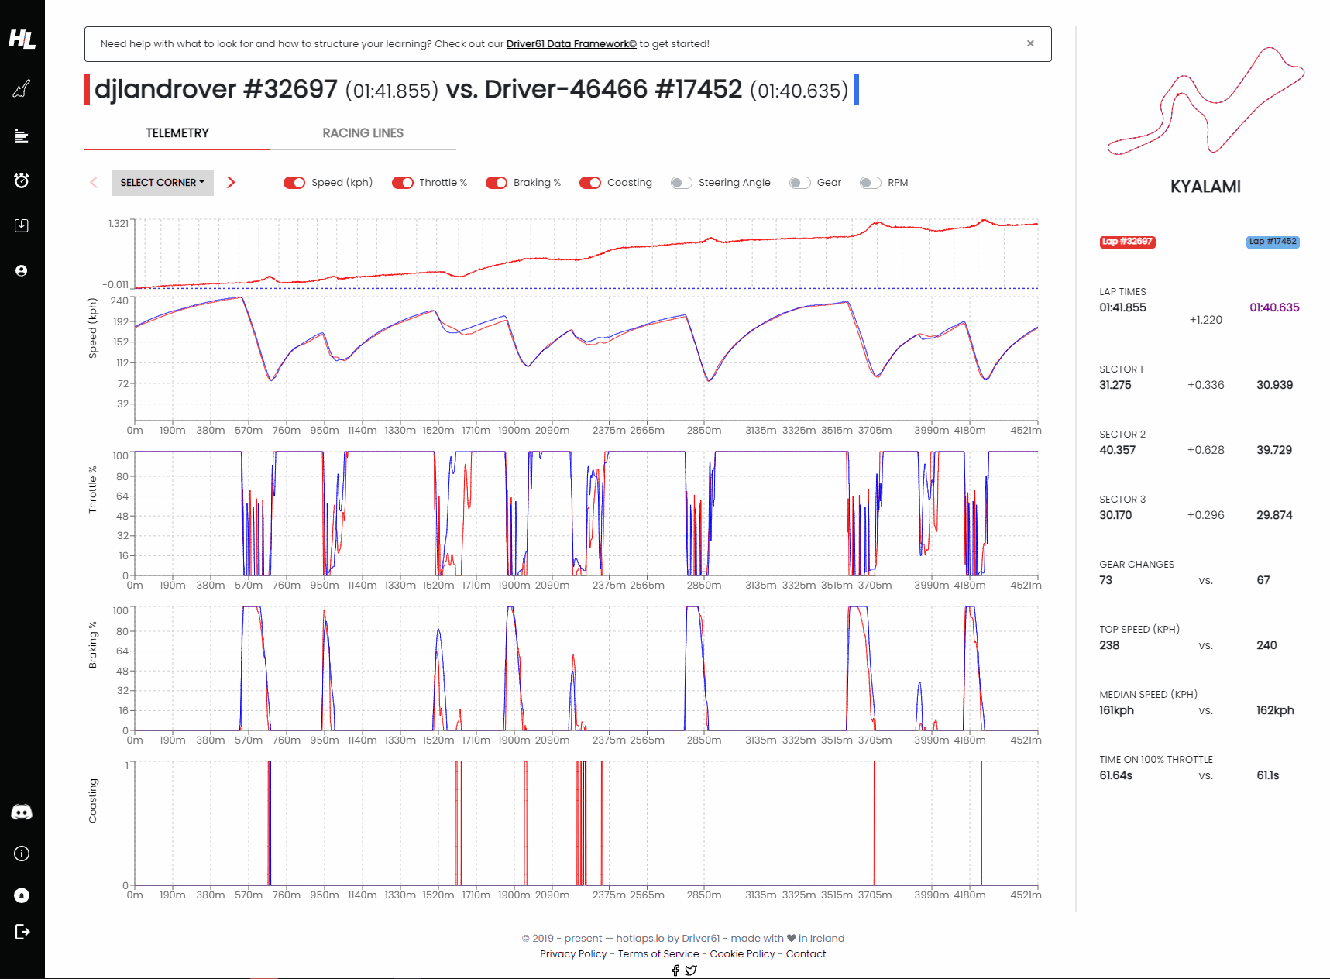Image resolution: width=1330 pixels, height=979 pixels.
Task: Click the round dot icon above logout
Action: coord(22,895)
